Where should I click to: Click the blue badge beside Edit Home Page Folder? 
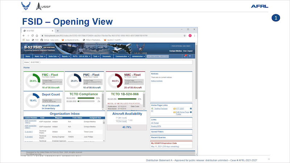click(191, 112)
